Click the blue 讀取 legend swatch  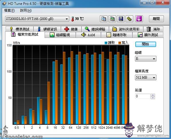click(x=106, y=43)
